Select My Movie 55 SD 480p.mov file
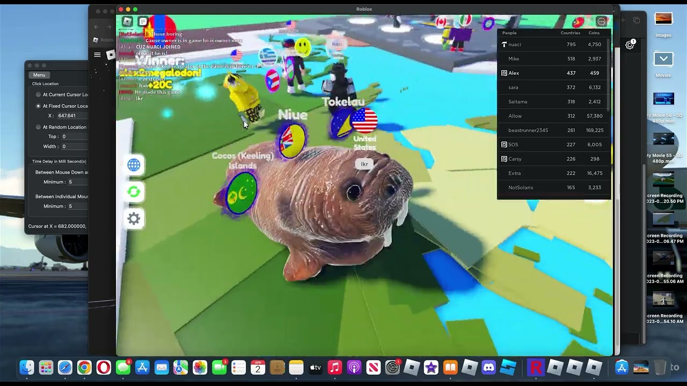This screenshot has width=687, height=386. coord(663,147)
